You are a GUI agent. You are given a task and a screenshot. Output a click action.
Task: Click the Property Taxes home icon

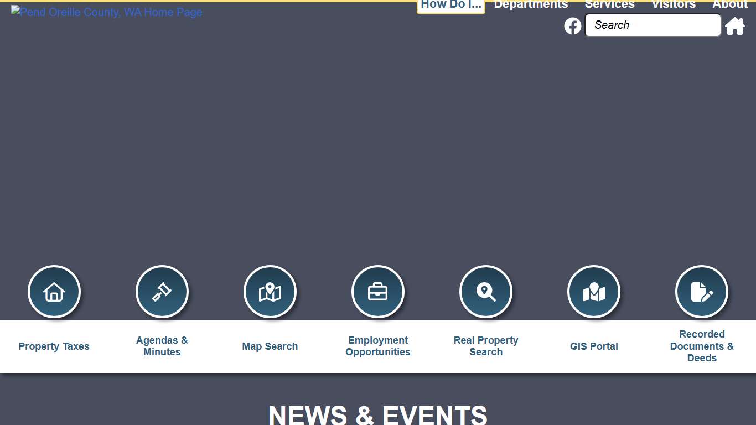pyautogui.click(x=54, y=292)
